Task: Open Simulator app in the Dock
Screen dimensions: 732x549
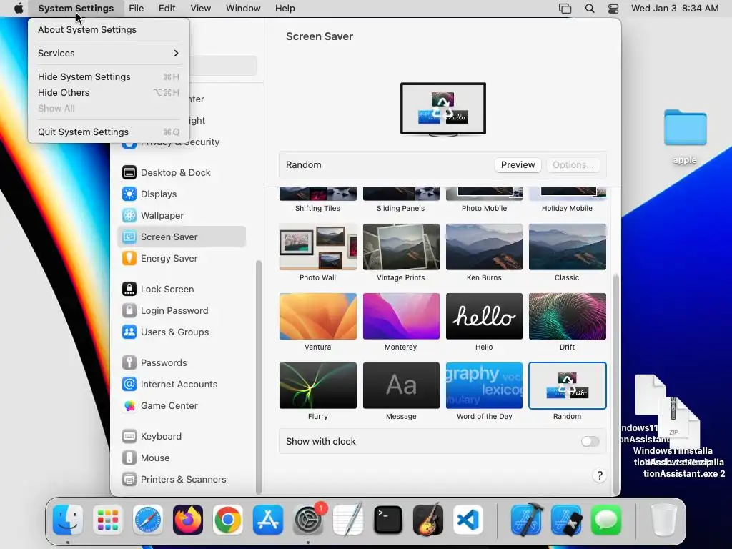Action: (x=566, y=520)
